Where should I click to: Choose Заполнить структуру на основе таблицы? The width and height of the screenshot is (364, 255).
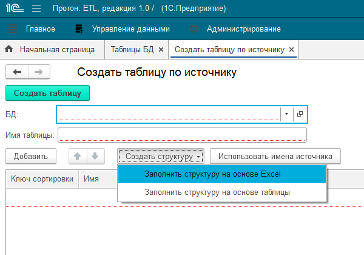pos(222,192)
